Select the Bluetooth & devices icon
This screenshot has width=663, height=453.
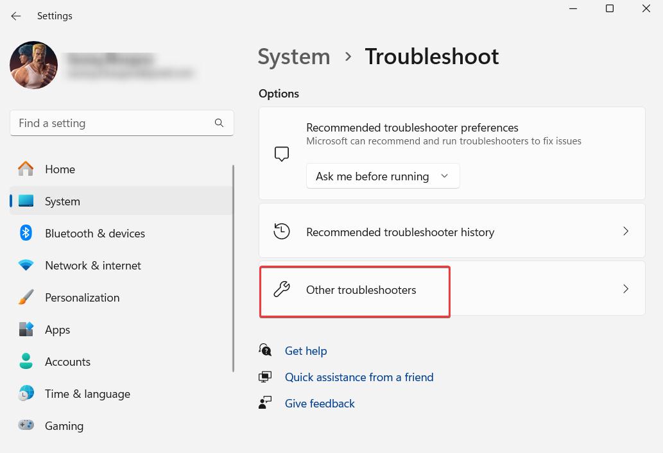[26, 233]
